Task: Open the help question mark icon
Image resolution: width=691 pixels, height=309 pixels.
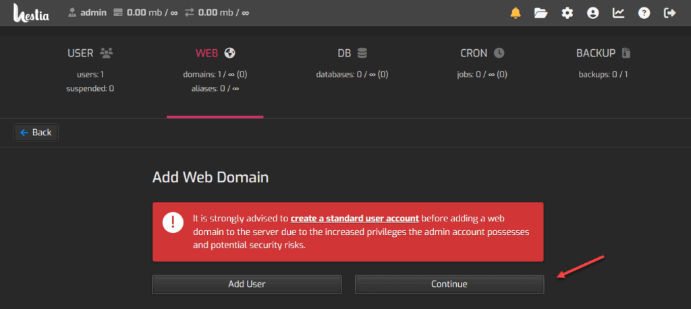Action: point(644,13)
